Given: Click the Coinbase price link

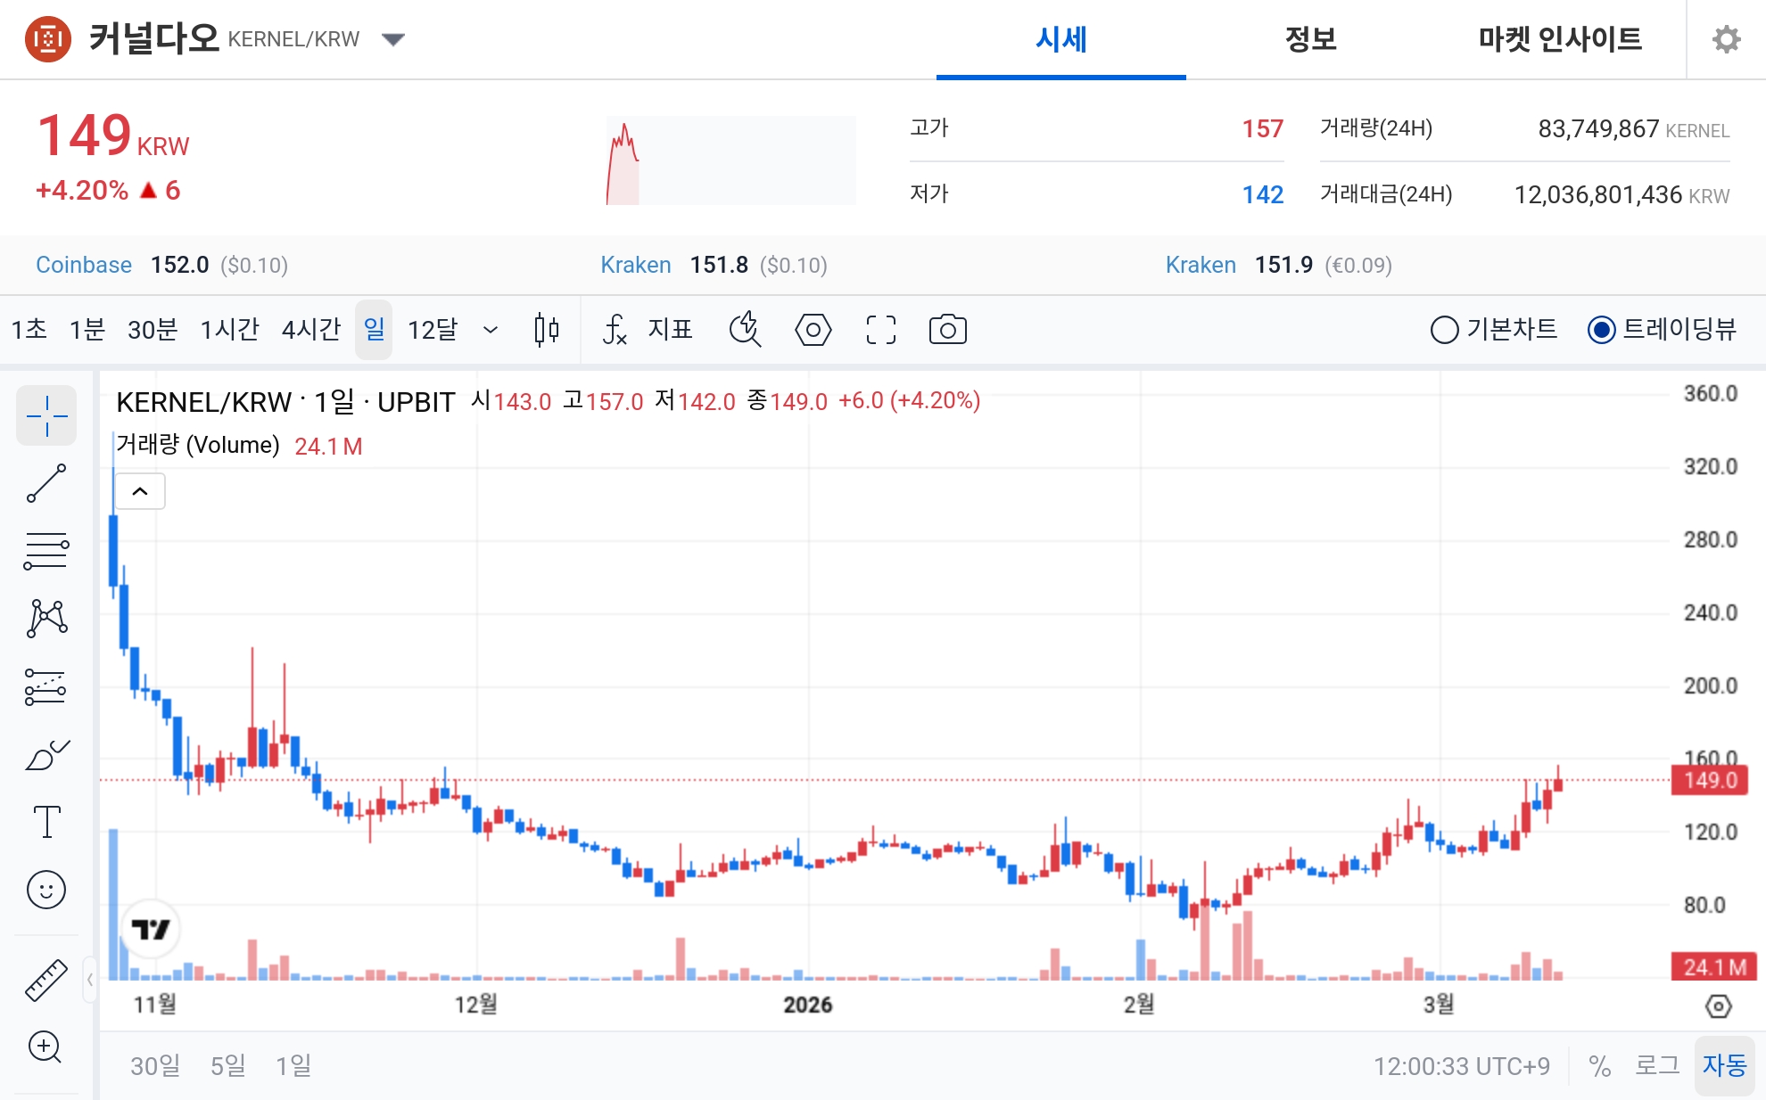Looking at the screenshot, I should [x=84, y=265].
